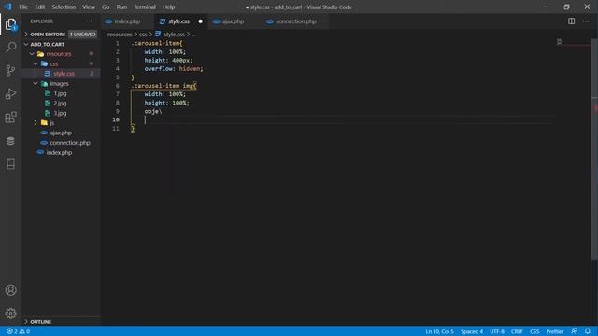Click the Split Editor Right icon
598x336 pixels.
click(x=571, y=21)
